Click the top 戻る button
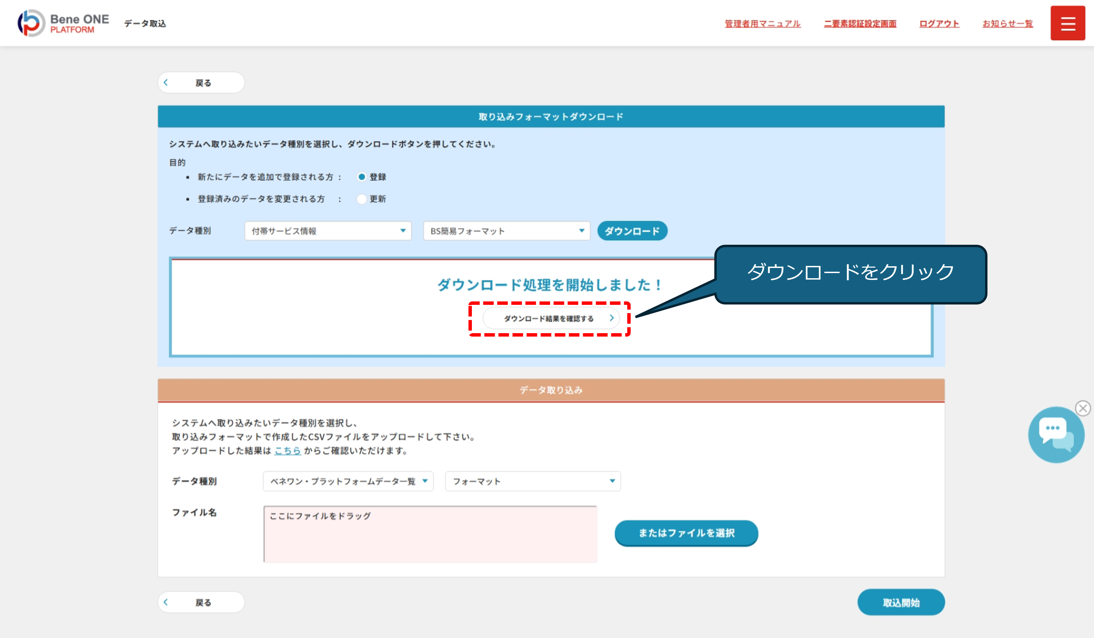 pyautogui.click(x=201, y=83)
